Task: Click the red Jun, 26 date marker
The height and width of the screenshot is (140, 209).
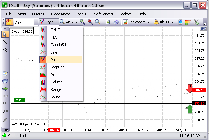Action: click(54, 130)
